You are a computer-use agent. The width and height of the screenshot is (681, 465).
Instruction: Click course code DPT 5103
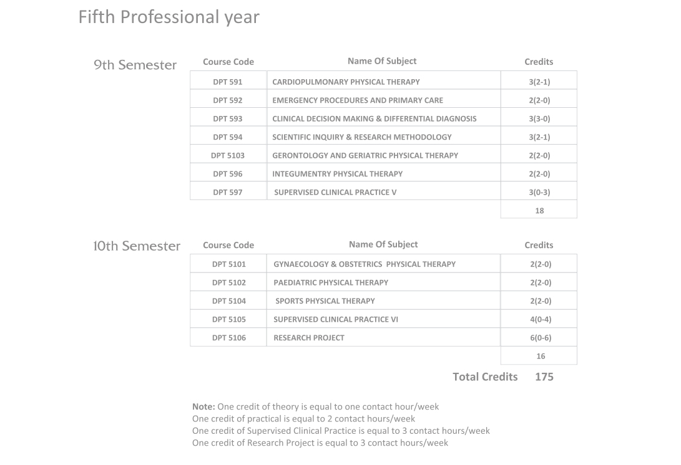228,155
